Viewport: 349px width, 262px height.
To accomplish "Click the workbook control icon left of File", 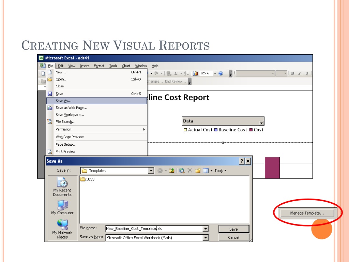I will click(x=42, y=66).
